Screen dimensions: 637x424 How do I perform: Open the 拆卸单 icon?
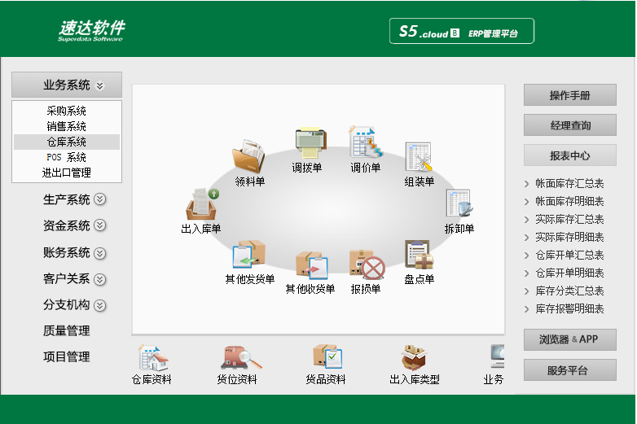[x=459, y=203]
